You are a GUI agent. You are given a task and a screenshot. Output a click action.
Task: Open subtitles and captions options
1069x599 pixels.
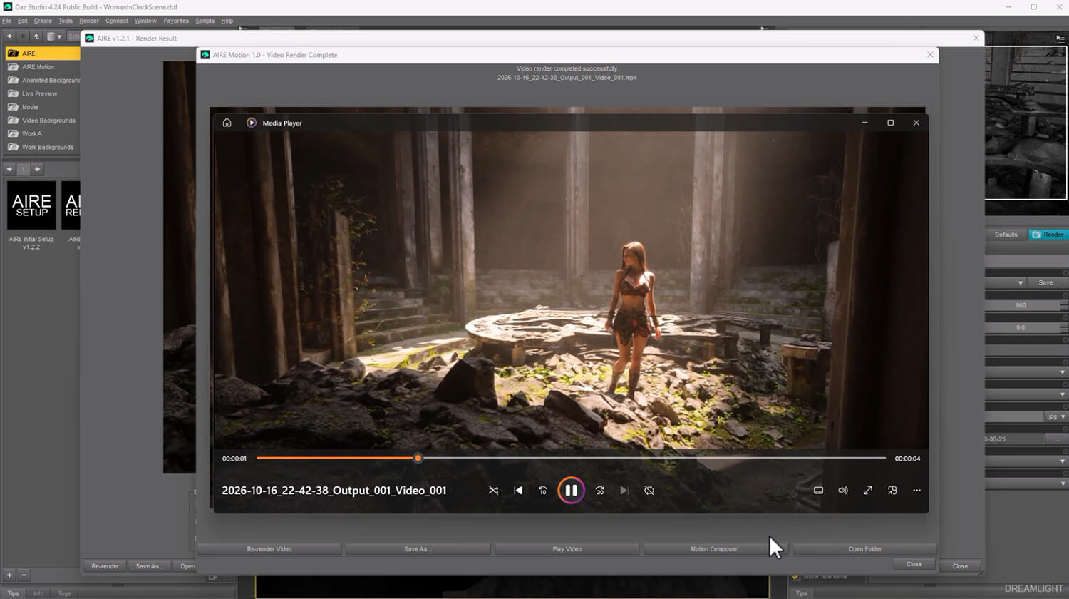[x=818, y=491]
